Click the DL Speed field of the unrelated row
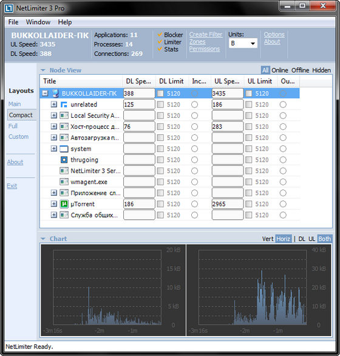The height and width of the screenshot is (356, 340). pos(139,104)
